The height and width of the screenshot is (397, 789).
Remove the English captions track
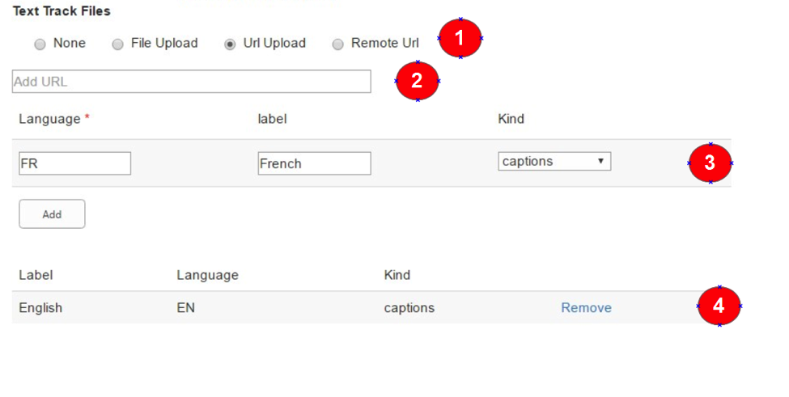(586, 308)
